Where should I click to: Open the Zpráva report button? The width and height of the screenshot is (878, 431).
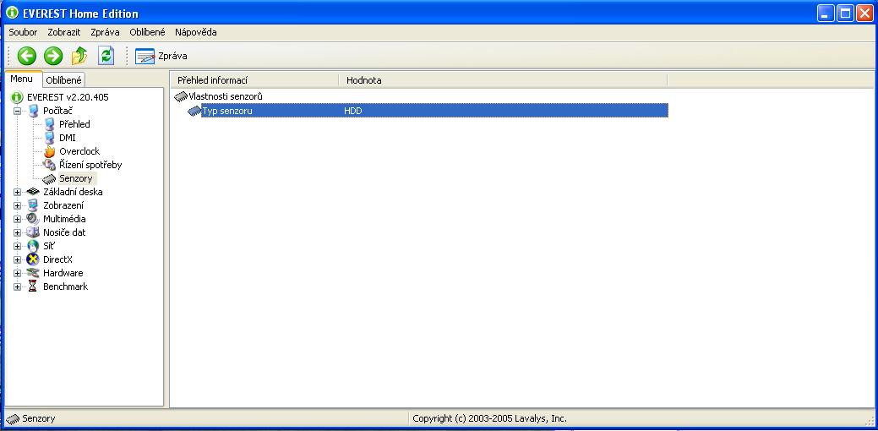click(161, 56)
